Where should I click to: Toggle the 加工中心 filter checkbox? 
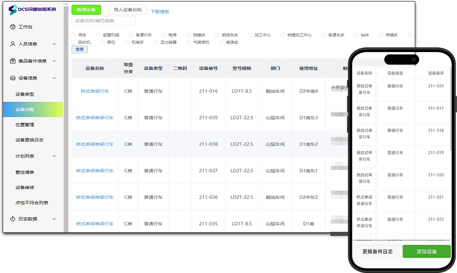(250, 35)
